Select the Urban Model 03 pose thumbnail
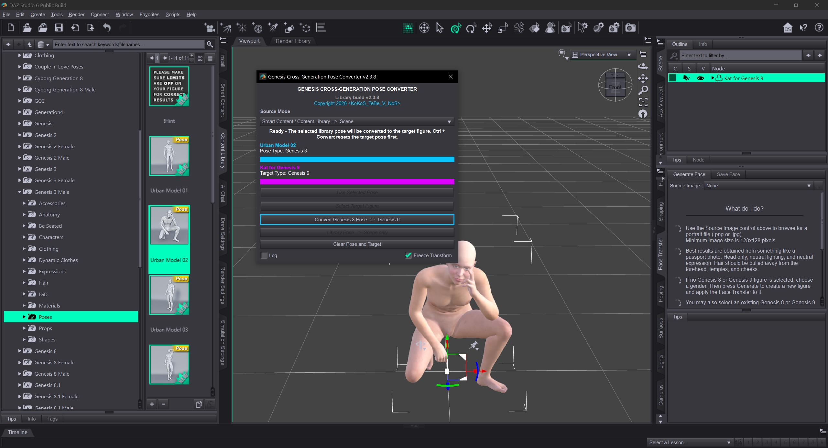This screenshot has width=828, height=448. click(x=169, y=295)
